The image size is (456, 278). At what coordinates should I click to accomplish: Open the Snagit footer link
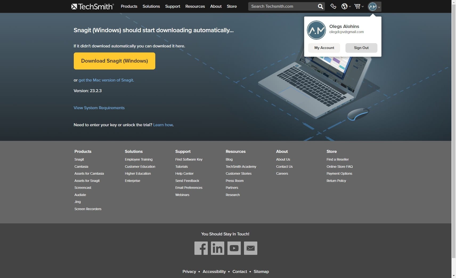(x=79, y=160)
